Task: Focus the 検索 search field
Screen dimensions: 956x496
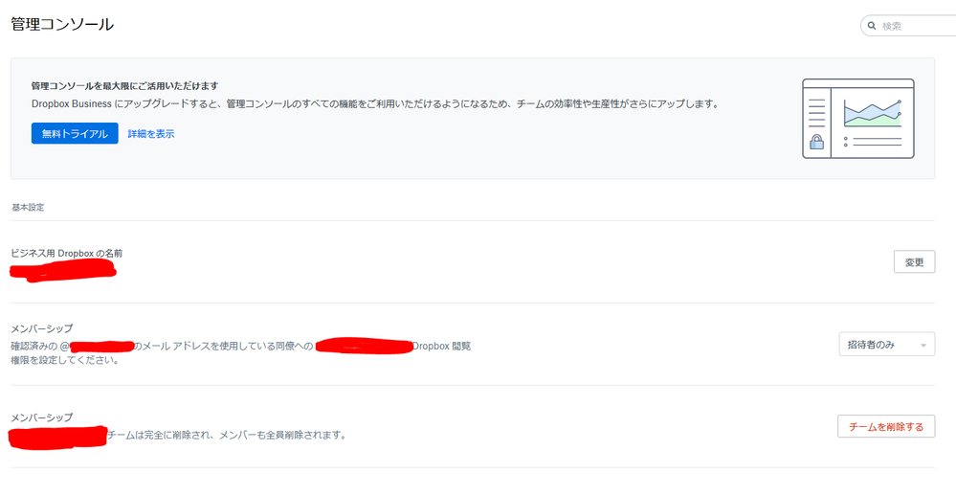Action: pos(910,26)
